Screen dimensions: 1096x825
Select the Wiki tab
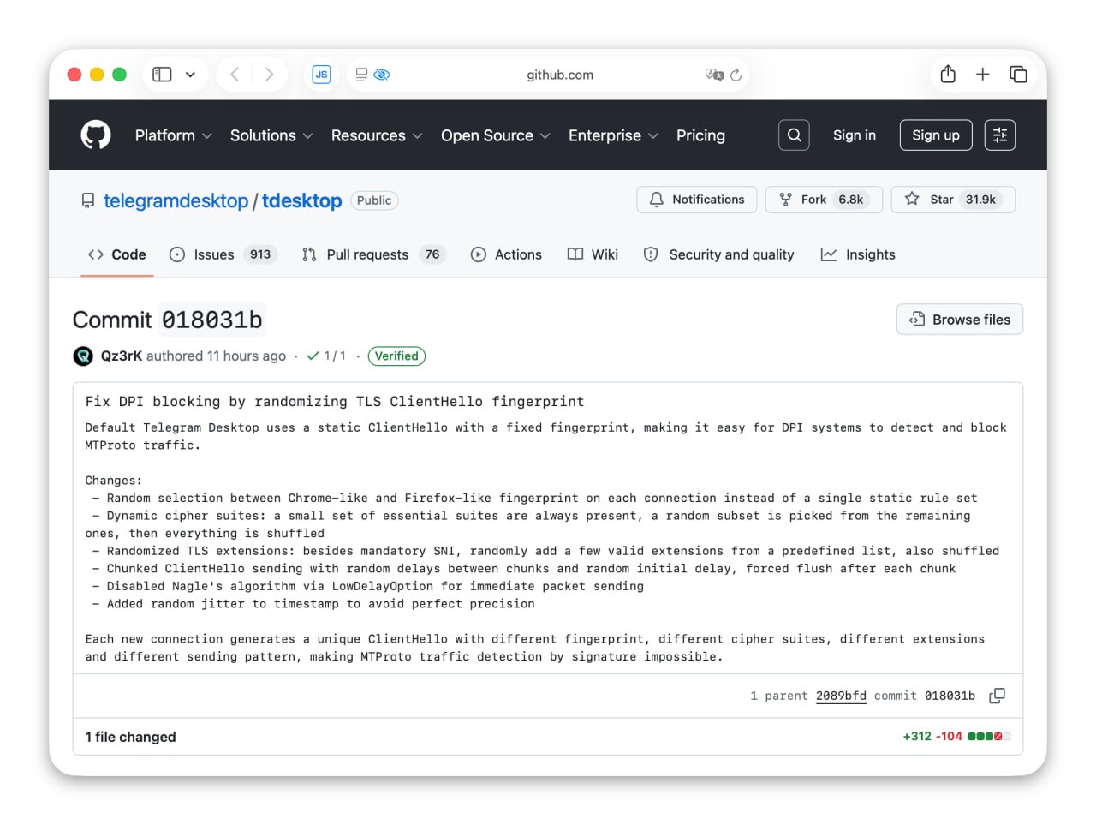pyautogui.click(x=593, y=254)
